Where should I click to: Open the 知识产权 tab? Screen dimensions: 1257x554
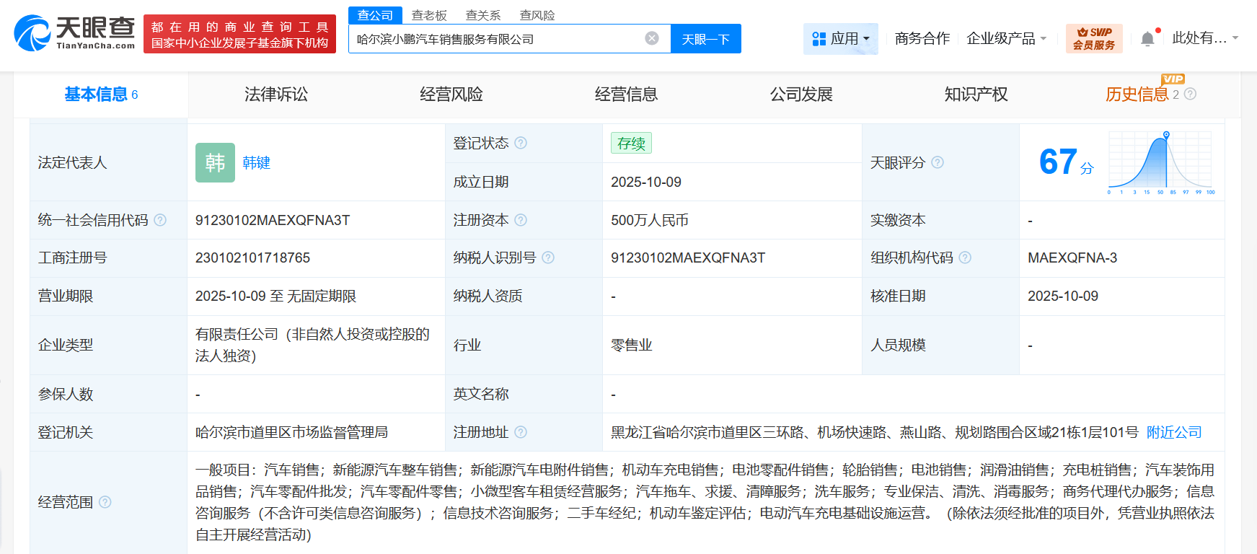point(976,94)
